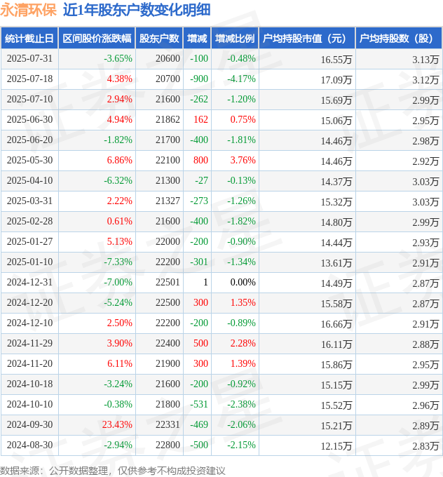Screen dimensions: 443x477
Task: Click the 12.15万 market value cell
Action: (336, 445)
